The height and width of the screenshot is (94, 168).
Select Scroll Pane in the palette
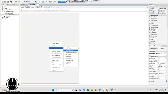click(162, 10)
